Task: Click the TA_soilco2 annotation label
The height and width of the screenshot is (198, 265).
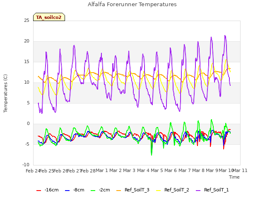Action: (49, 17)
